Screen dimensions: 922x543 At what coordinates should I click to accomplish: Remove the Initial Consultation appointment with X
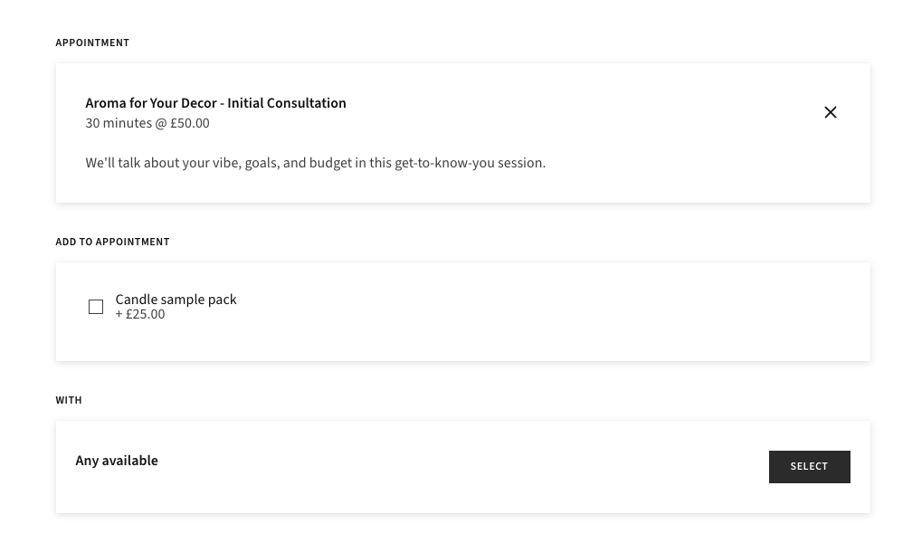(x=830, y=112)
